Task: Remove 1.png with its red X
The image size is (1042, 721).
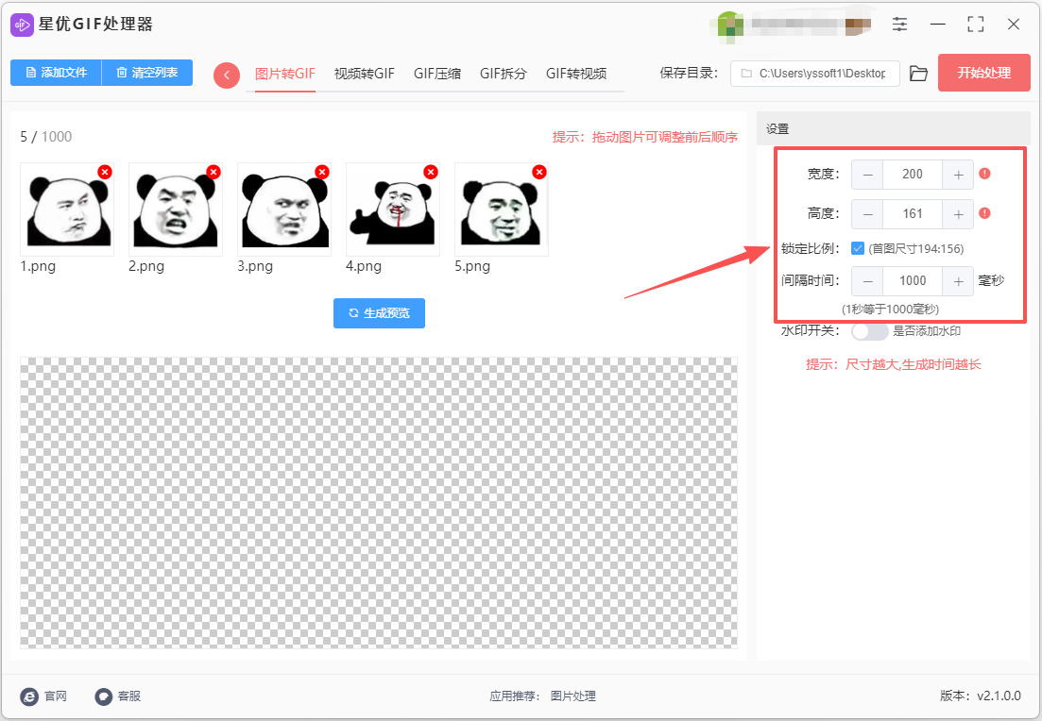Action: (x=104, y=172)
